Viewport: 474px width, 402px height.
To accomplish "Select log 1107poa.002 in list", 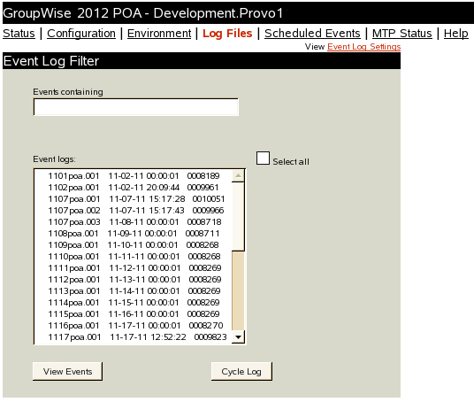I will 133,211.
